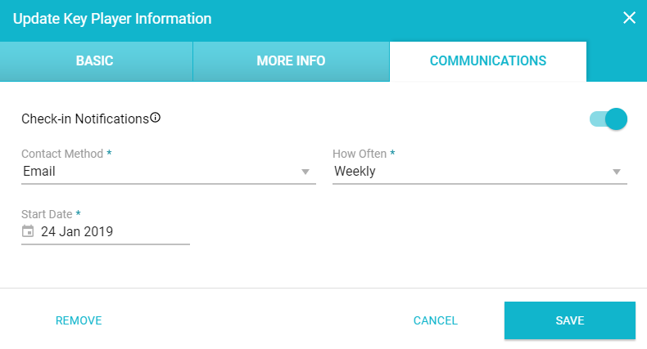This screenshot has height=349, width=647.
Task: Open the Start Date calendar icon
Action: [x=28, y=231]
